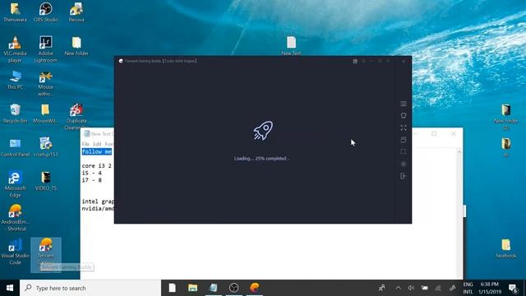526x296 pixels.
Task: Open the hamburger menu in Tencent title bar
Action: [363, 61]
